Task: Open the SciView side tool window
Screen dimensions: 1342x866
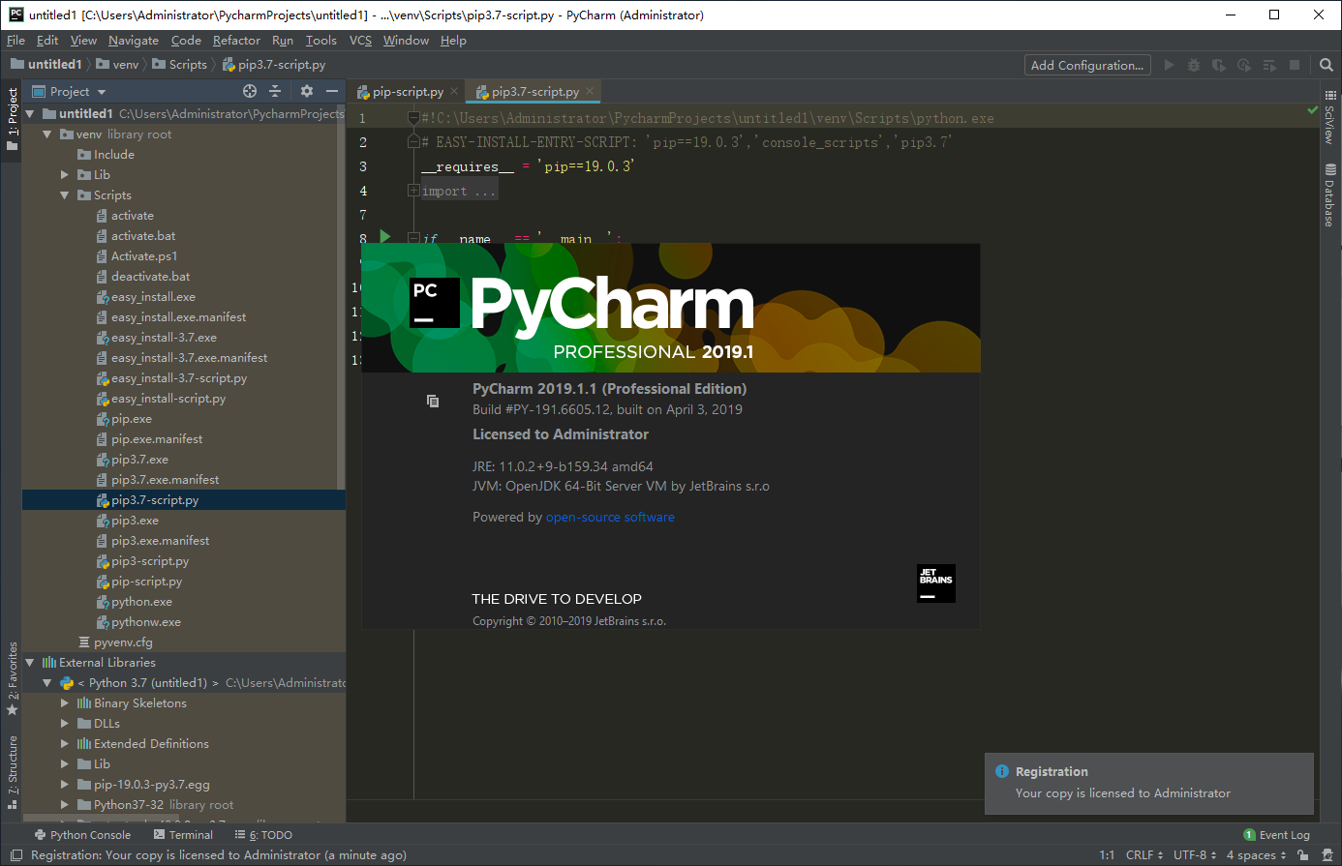Action: tap(1330, 118)
